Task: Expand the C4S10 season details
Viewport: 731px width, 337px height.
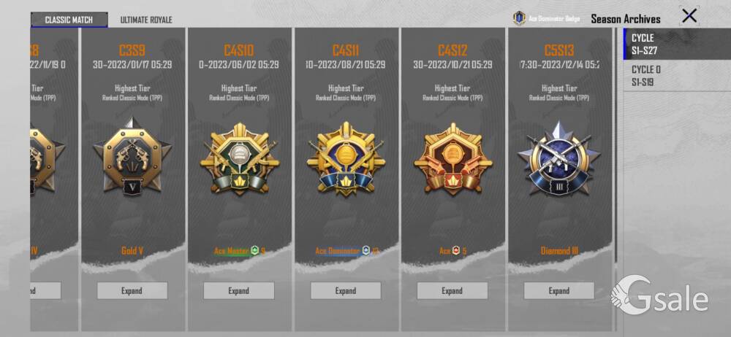Action: [239, 290]
